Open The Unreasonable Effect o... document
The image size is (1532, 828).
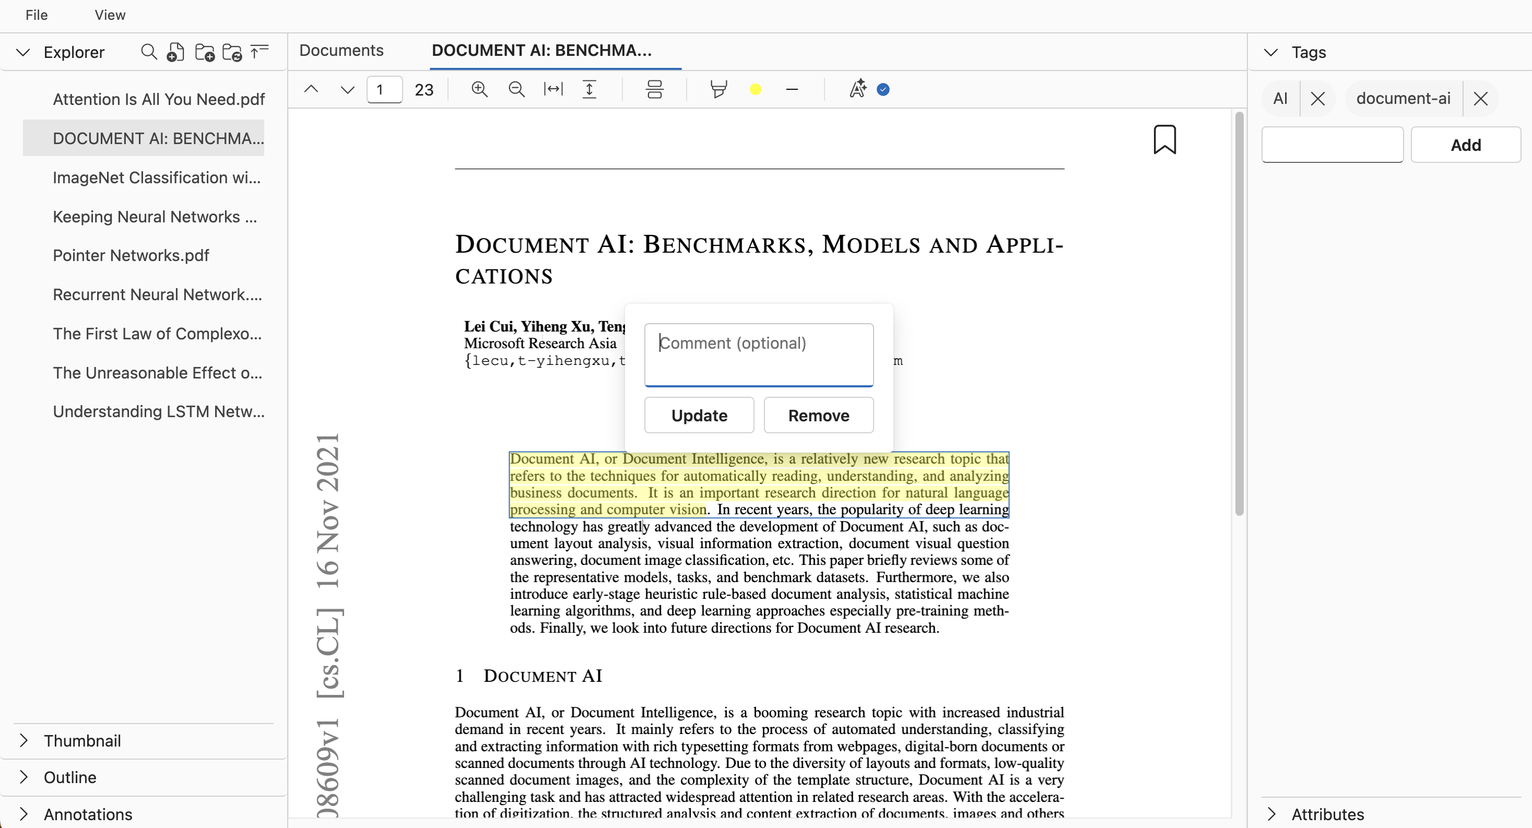157,372
